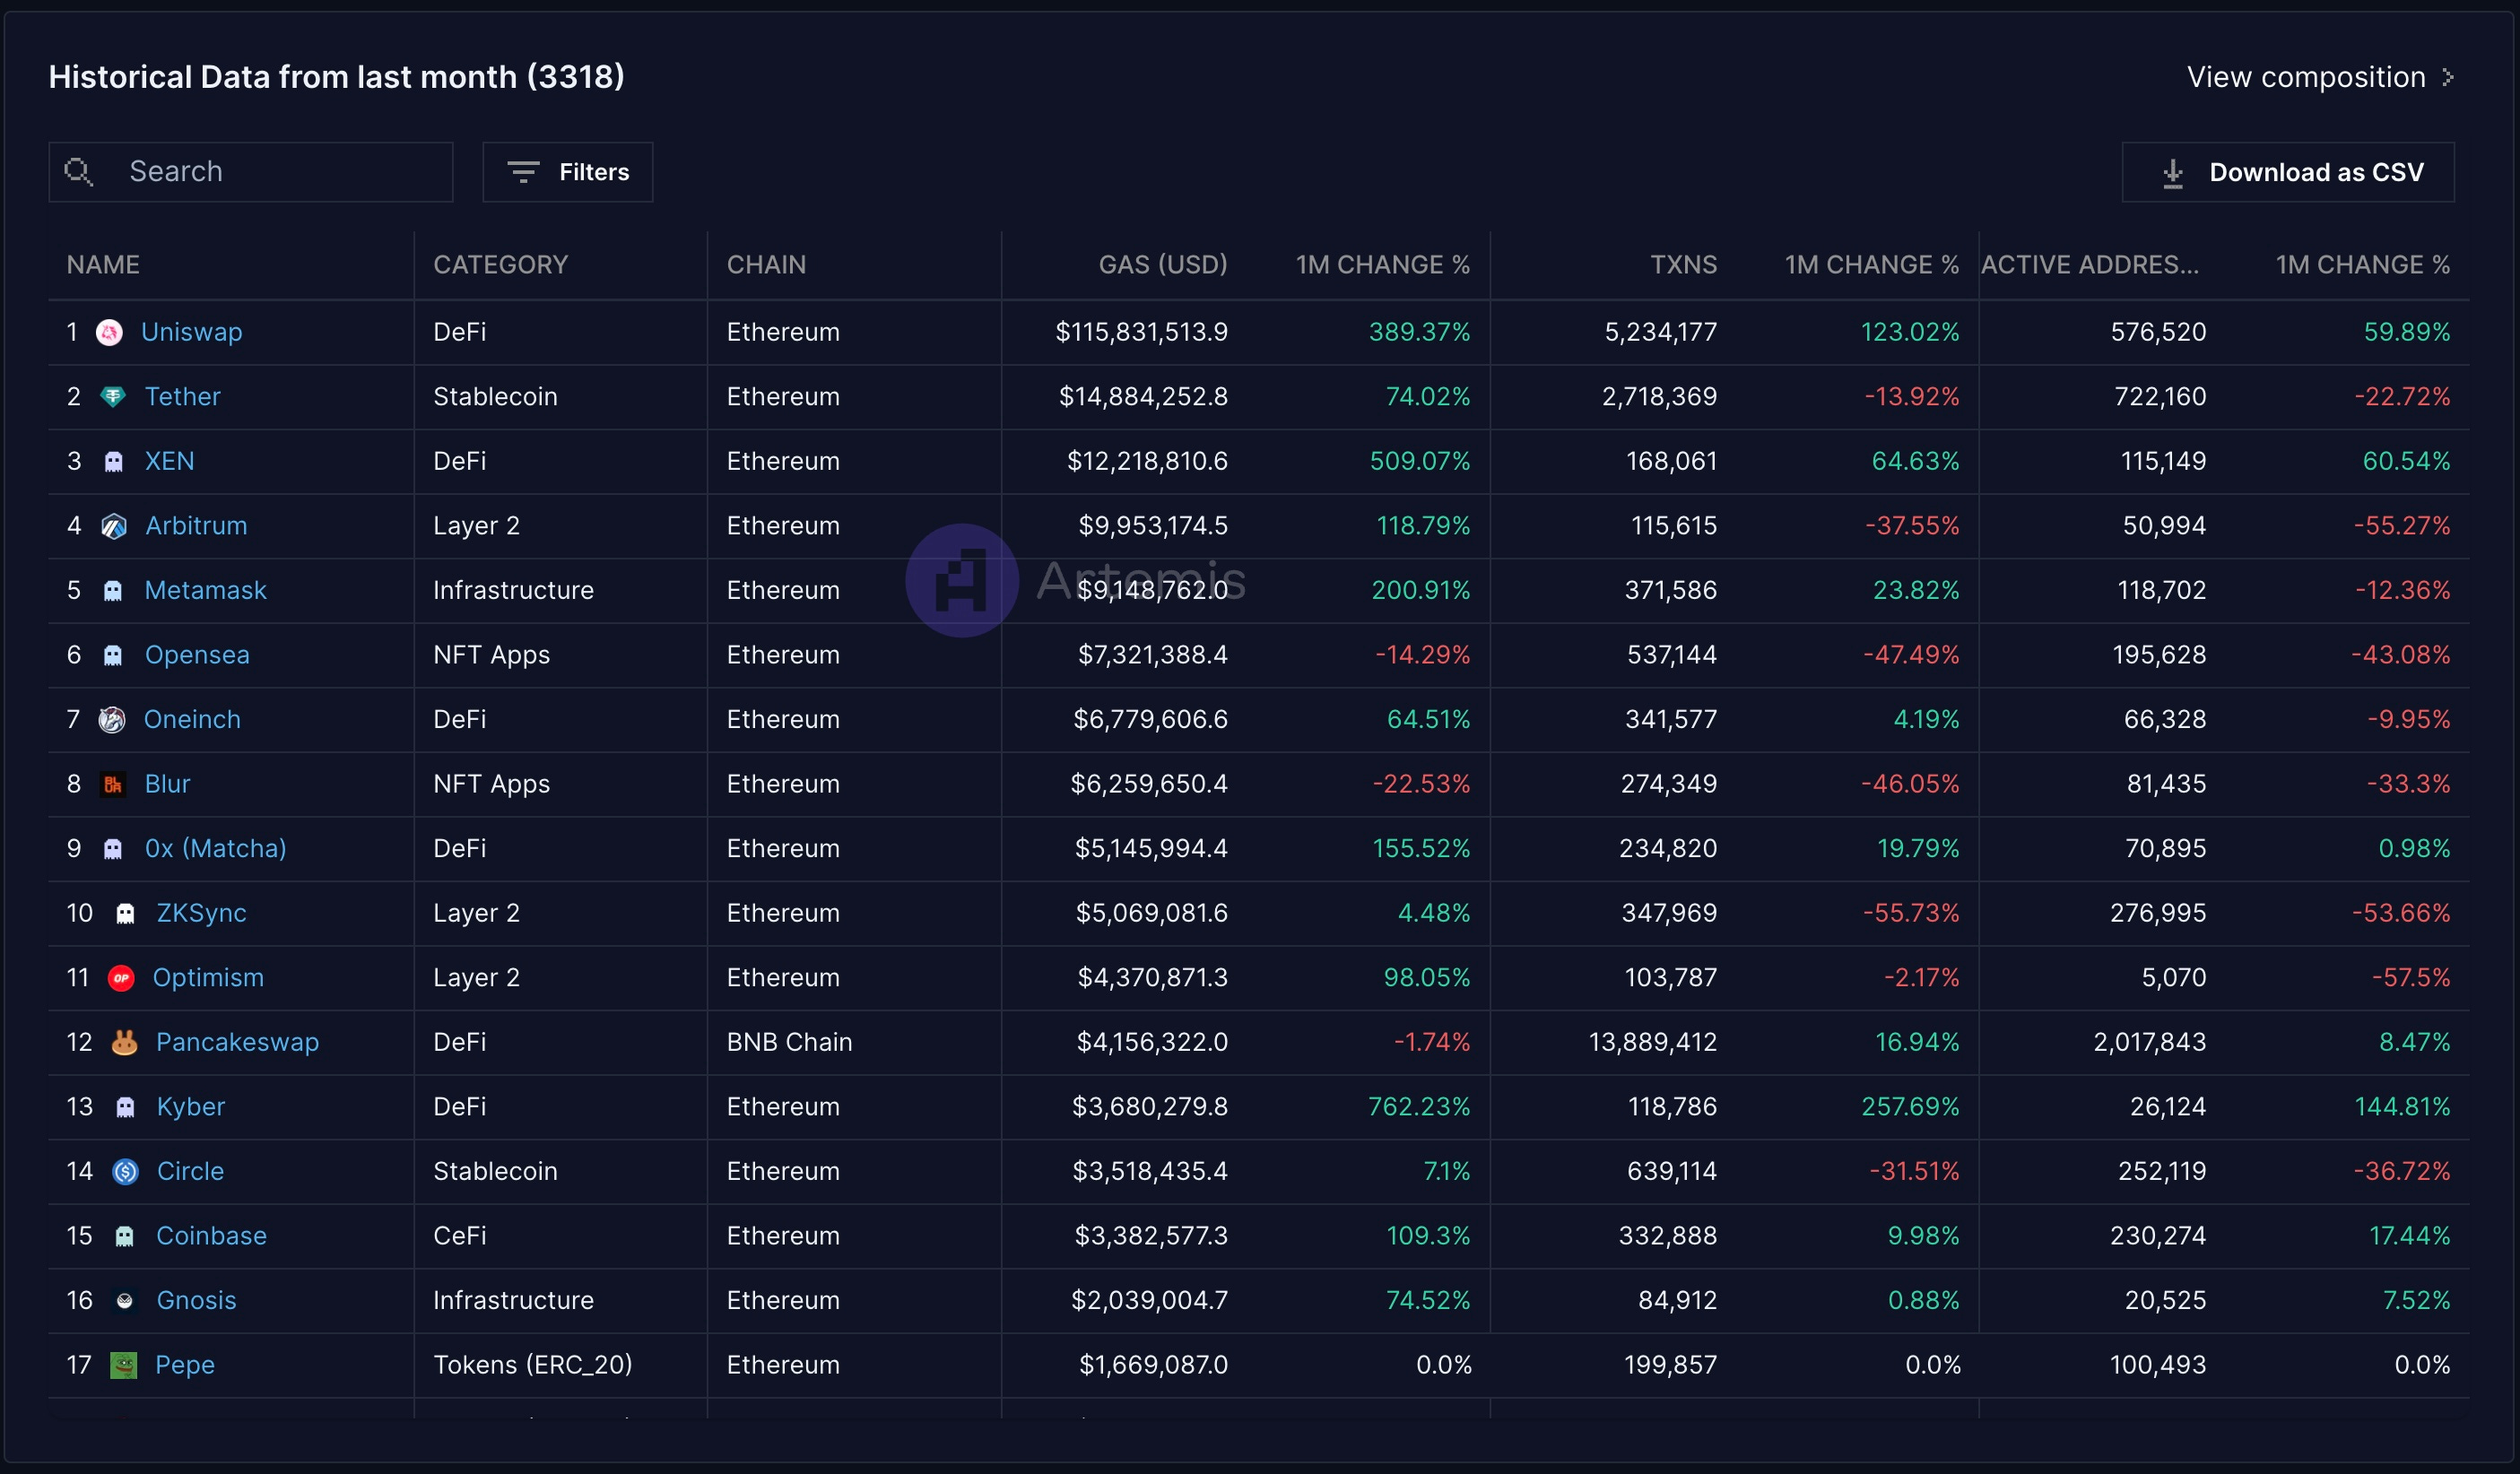Click Tether active addresses 722,160
The height and width of the screenshot is (1474, 2520).
pos(2160,397)
